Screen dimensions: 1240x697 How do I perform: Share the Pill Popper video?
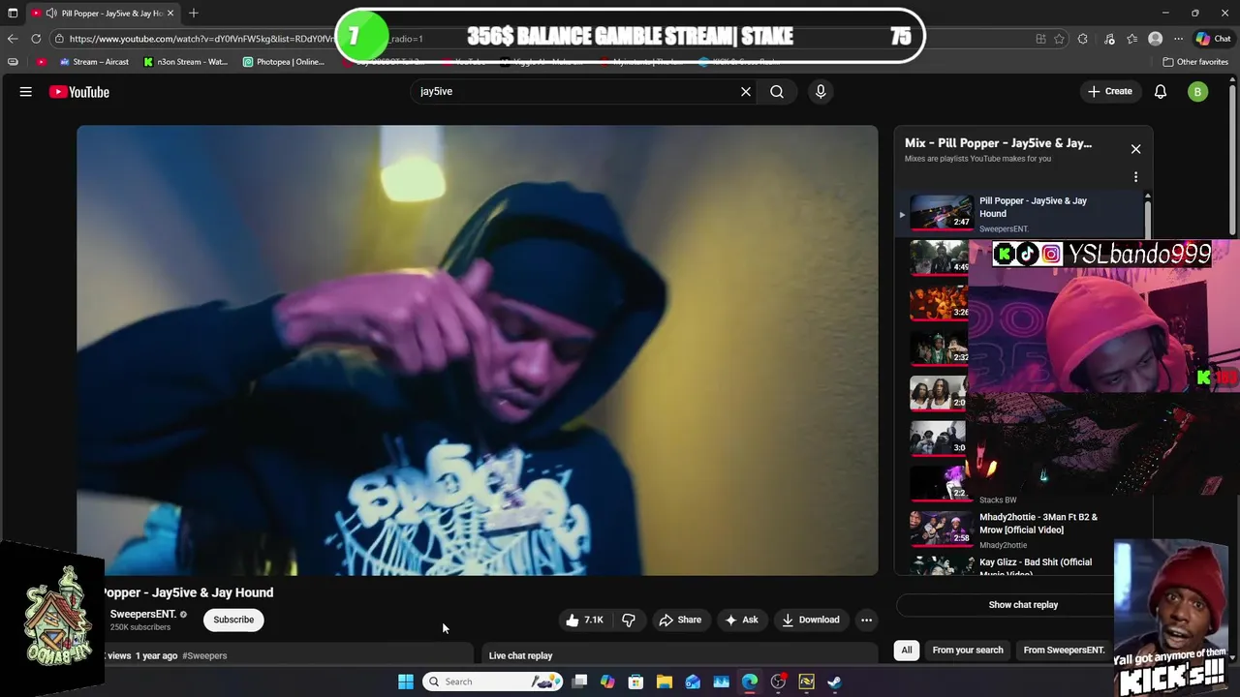[x=680, y=620]
